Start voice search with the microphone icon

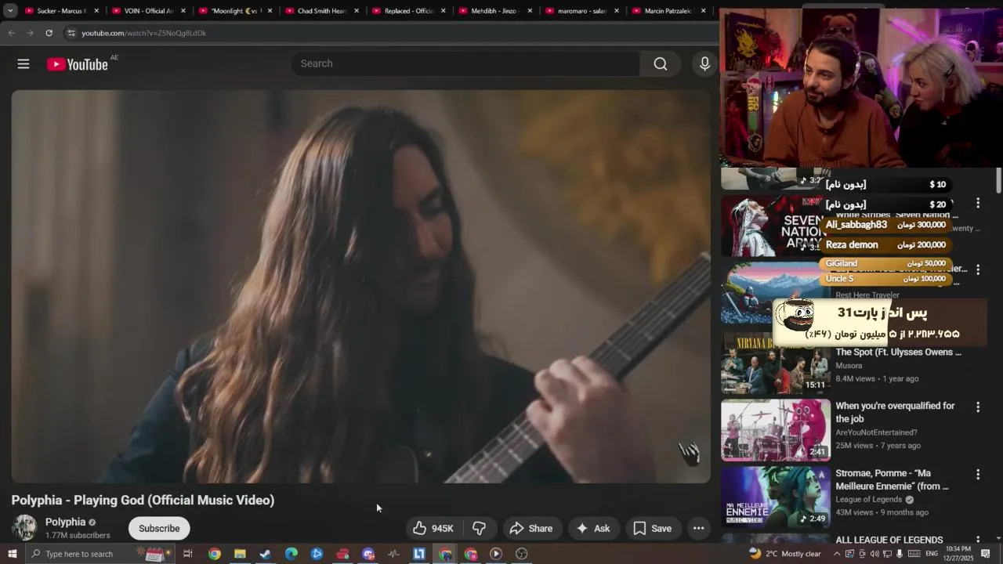click(704, 64)
